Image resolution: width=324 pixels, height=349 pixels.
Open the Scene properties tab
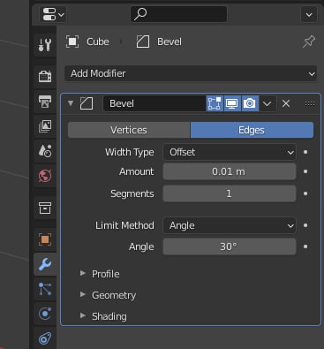pos(45,150)
